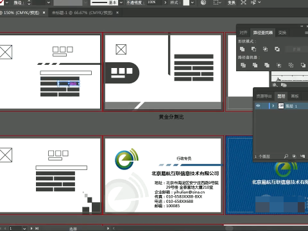Open the Pathfinder panel menu
The image size is (308, 231).
[306, 33]
